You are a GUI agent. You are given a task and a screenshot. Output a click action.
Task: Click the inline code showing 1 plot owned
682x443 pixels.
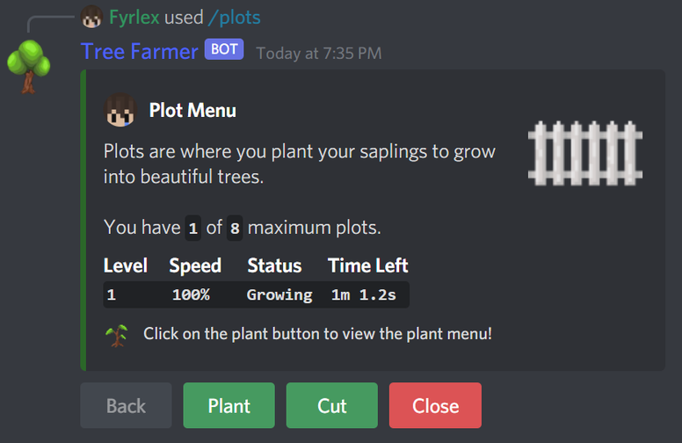[193, 228]
